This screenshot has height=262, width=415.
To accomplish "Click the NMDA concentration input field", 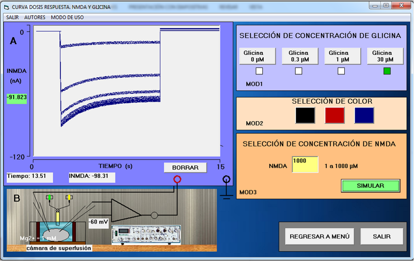I will click(x=305, y=165).
